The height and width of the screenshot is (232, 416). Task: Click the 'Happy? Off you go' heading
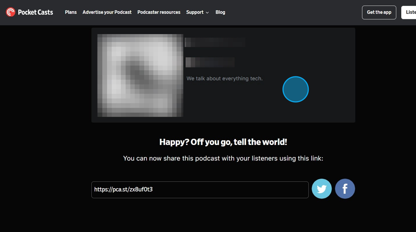point(223,142)
